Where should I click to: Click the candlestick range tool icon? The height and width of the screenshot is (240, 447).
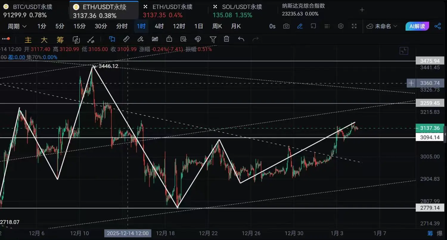click(155, 39)
